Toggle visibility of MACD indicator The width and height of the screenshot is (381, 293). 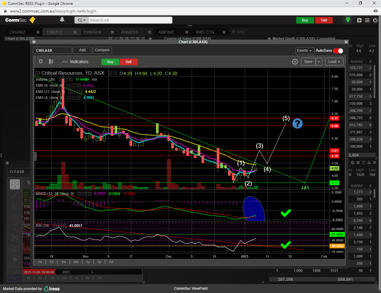click(x=79, y=194)
